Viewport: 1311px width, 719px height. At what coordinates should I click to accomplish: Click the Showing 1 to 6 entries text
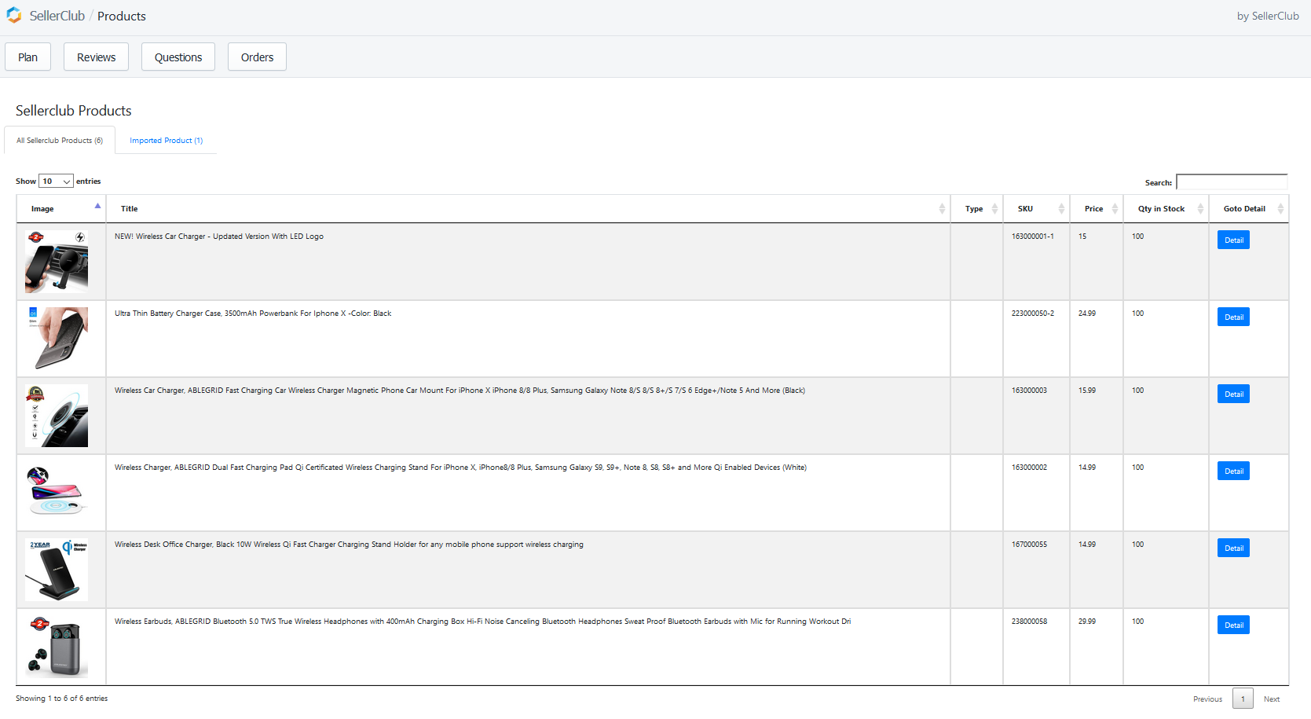61,698
